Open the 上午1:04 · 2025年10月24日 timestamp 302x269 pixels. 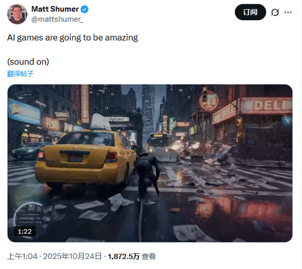click(54, 256)
